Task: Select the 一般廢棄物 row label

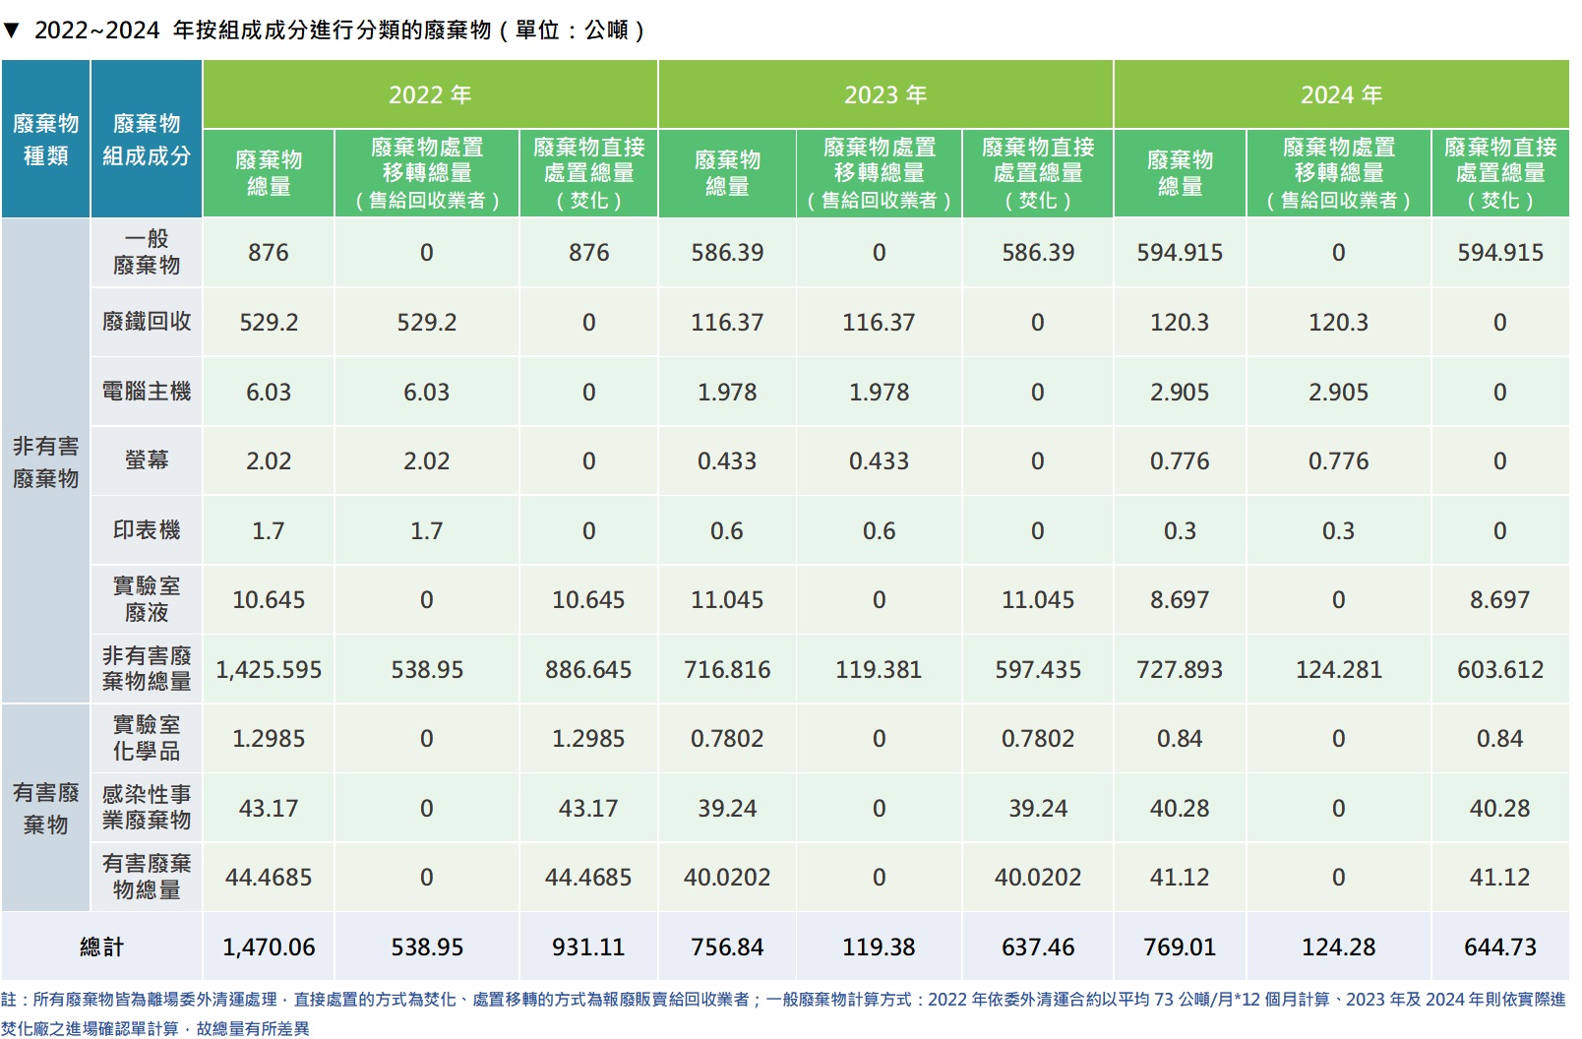Action: pos(147,252)
